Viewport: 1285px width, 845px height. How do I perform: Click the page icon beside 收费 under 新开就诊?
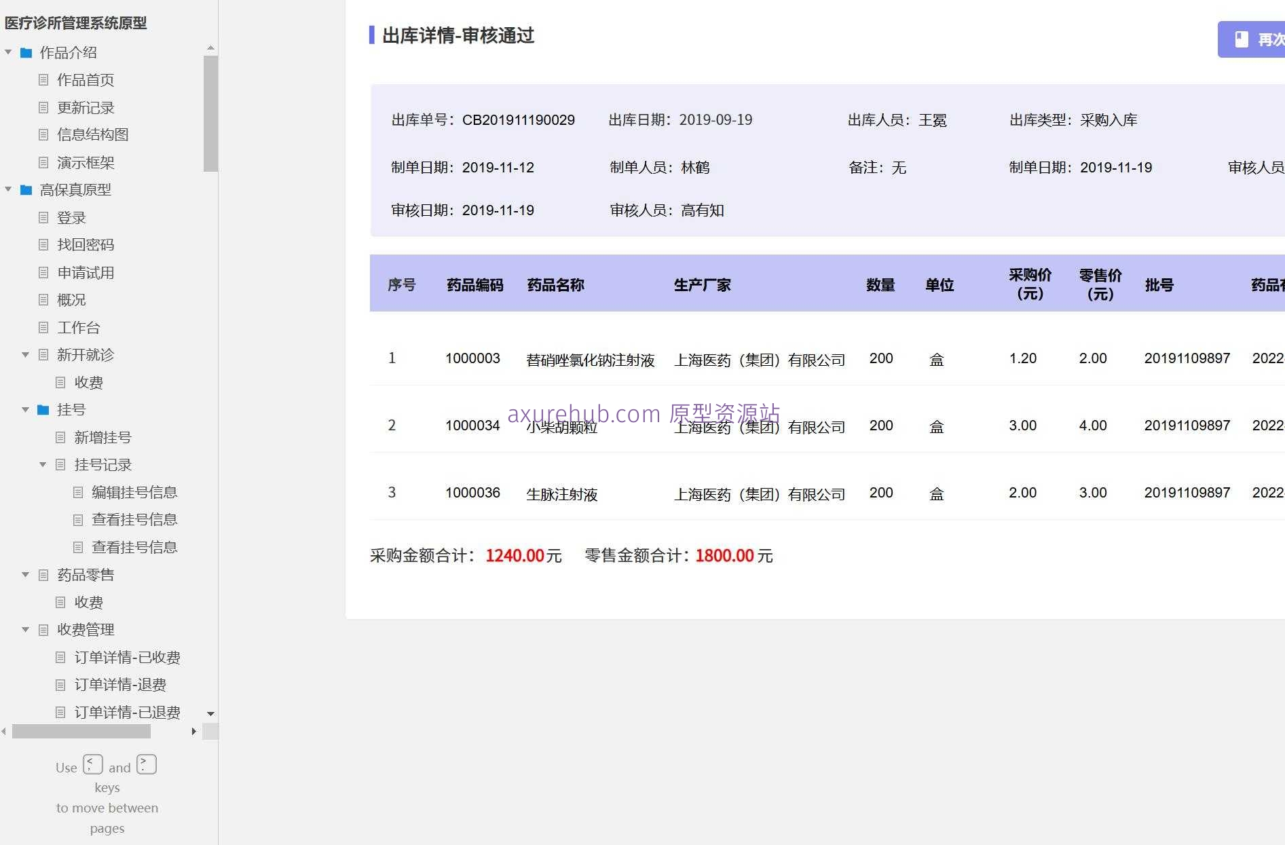(60, 382)
